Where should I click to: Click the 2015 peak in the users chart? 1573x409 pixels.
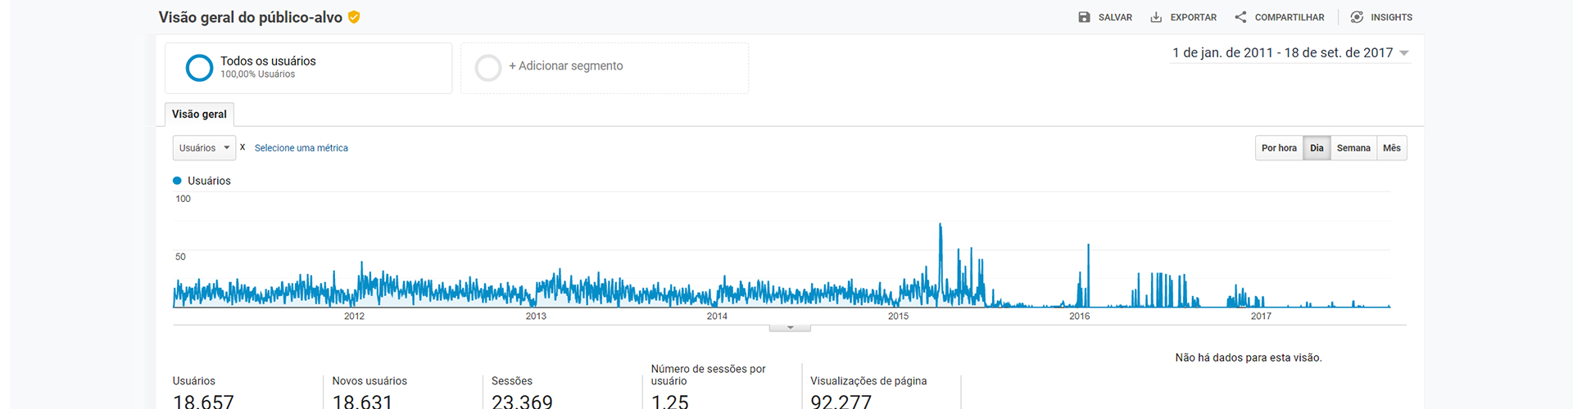[x=941, y=226]
